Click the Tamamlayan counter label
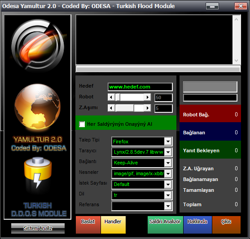Screen dimensions: 250x239 (198, 190)
